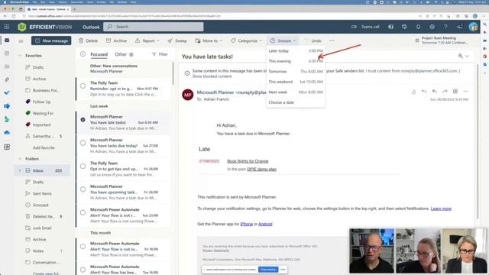Open the Report dropdown
The width and height of the screenshot is (489, 275).
(x=147, y=40)
